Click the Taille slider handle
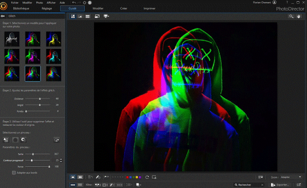307x188 pixels. click(33, 154)
